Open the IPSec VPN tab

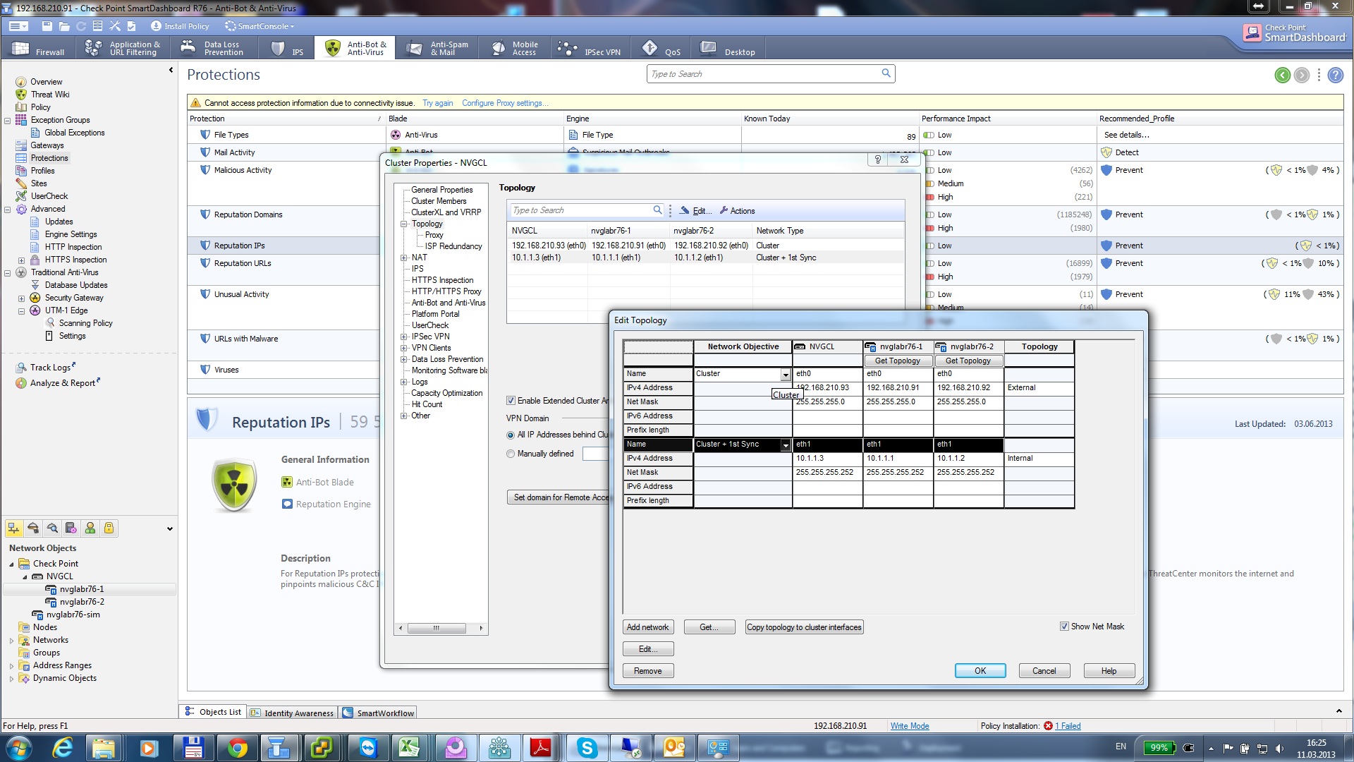pos(590,48)
